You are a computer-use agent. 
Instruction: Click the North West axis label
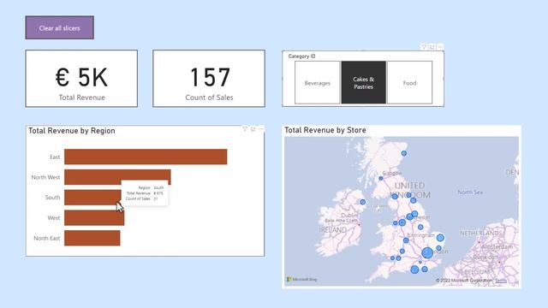(x=45, y=177)
